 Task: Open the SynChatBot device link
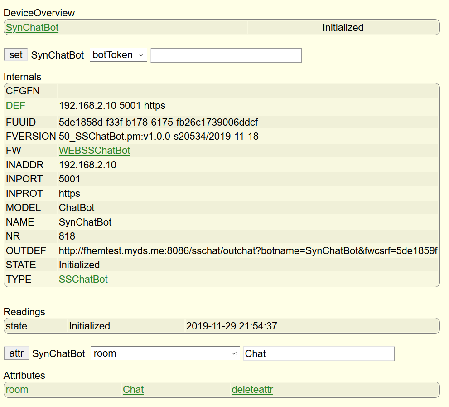(32, 28)
